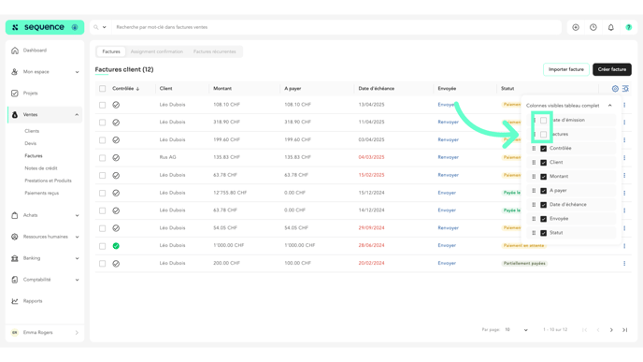The height and width of the screenshot is (362, 643).
Task: Collapse the Colonnes visibles tableau complet panel
Action: 609,106
